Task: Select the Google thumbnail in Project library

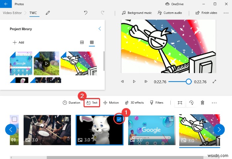Action: pyautogui.click(x=21, y=63)
